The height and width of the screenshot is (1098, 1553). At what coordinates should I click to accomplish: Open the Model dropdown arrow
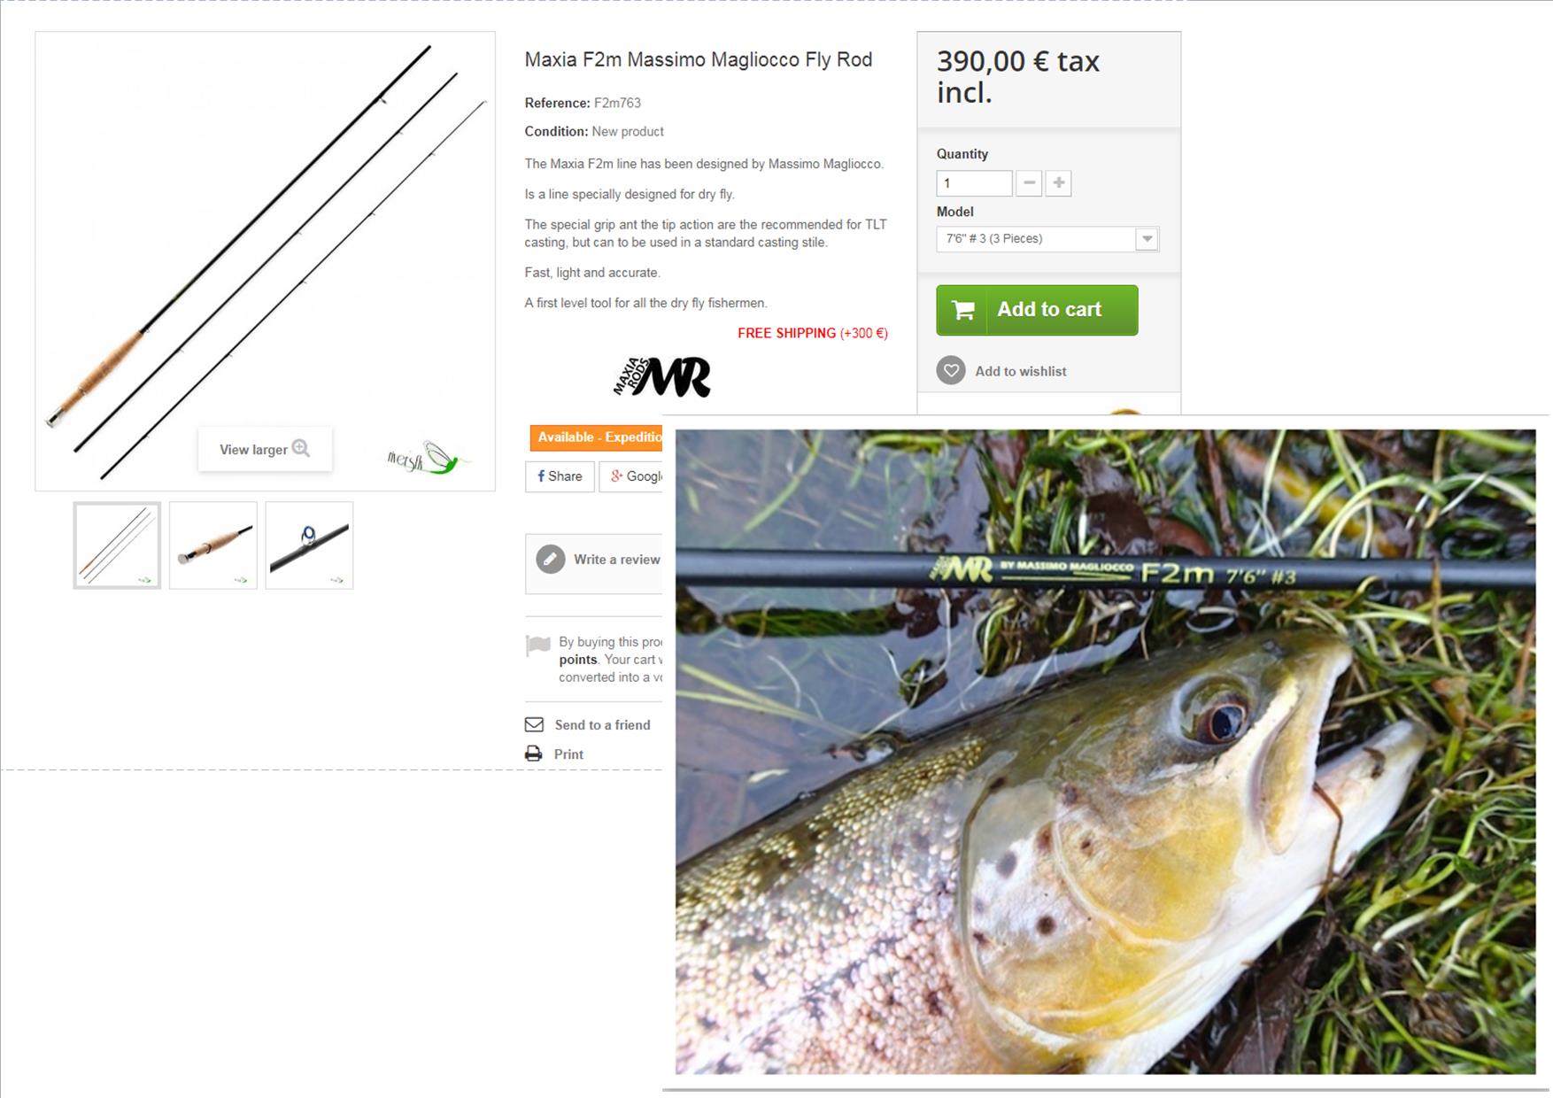1147,239
